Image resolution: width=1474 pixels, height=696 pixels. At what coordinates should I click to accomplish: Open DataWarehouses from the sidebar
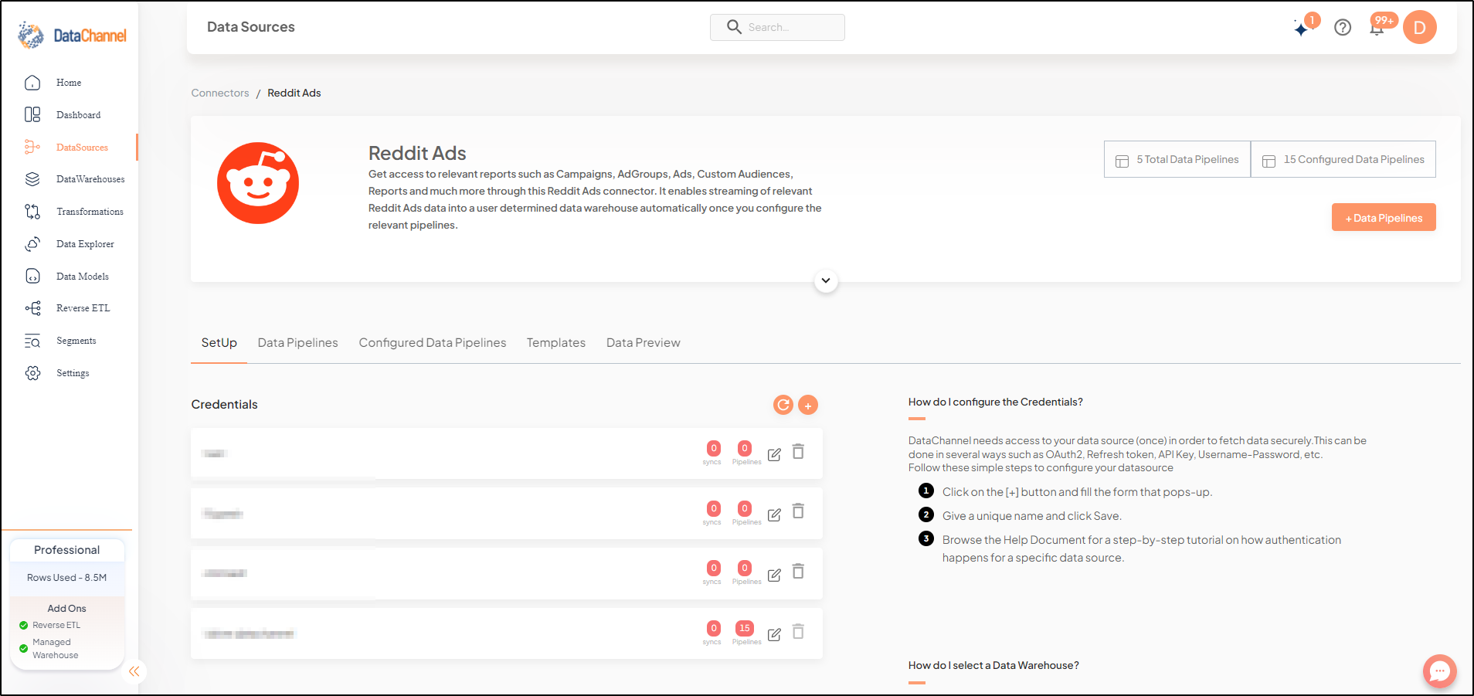(x=90, y=179)
